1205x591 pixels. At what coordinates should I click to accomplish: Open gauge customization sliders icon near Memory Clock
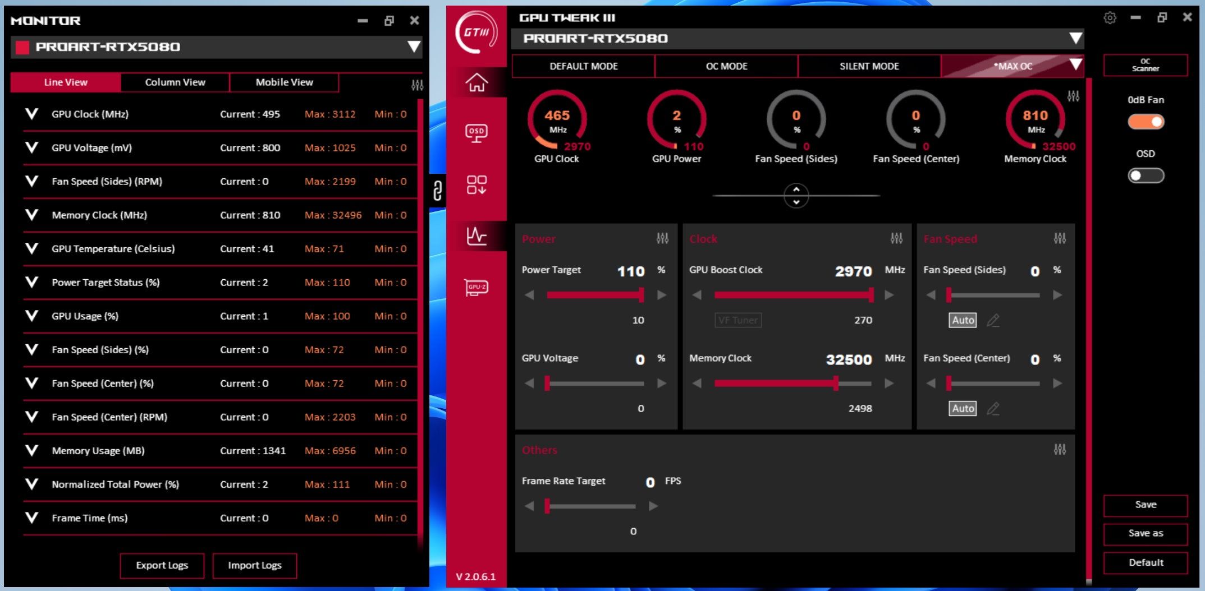click(x=1073, y=96)
